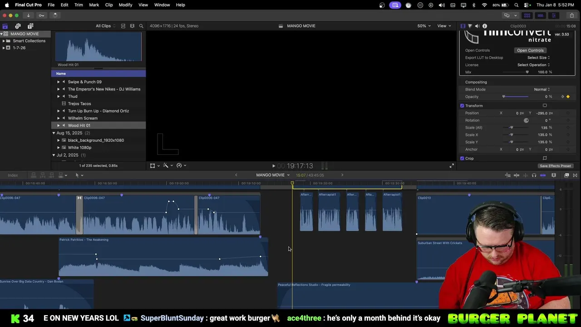Collapse the Aug 15, 2025 group

coord(54,133)
